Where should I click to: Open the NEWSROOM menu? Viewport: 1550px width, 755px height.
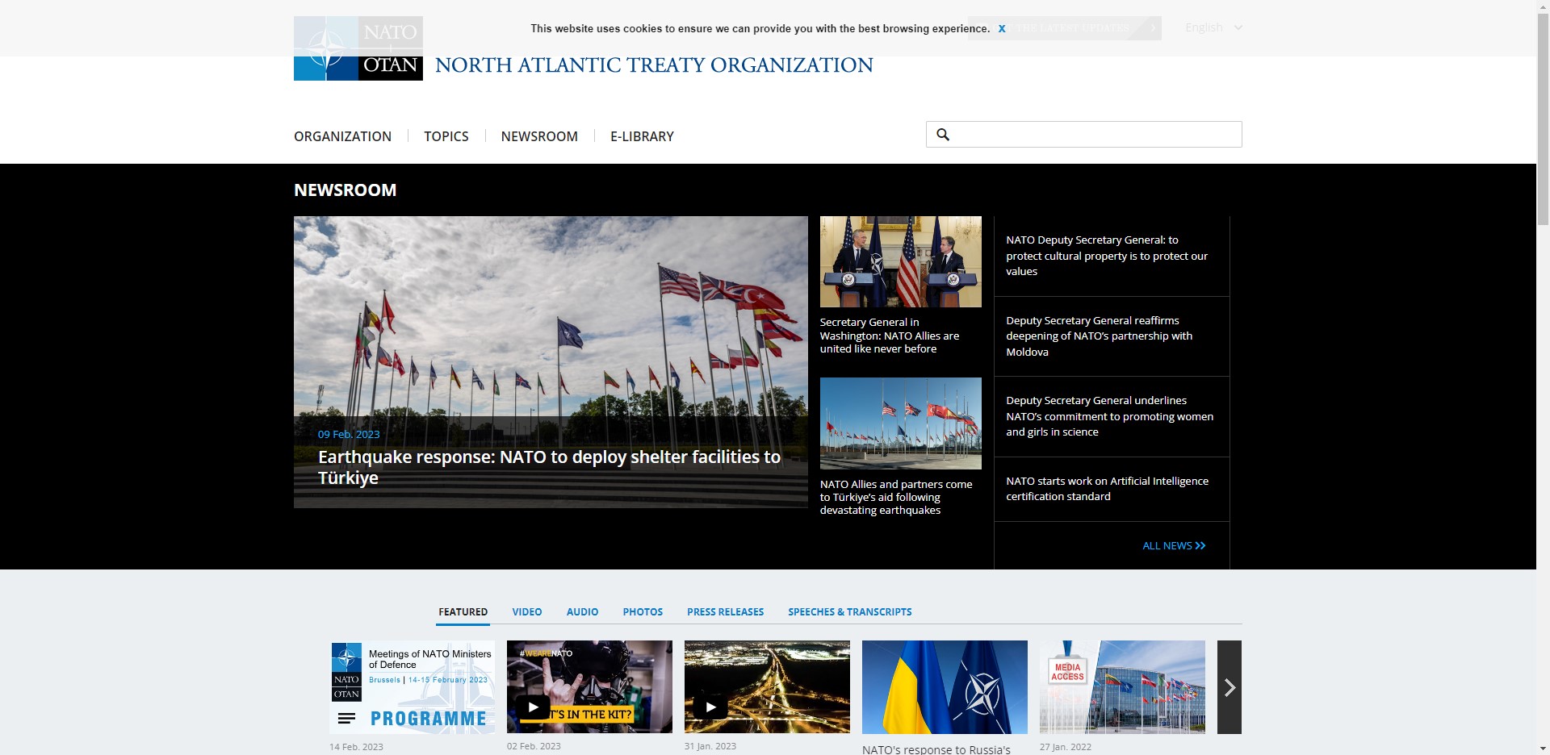point(539,136)
